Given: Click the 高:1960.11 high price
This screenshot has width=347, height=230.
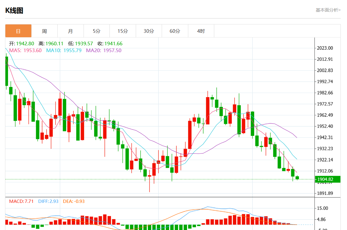Looking at the screenshot, I should click(51, 43).
